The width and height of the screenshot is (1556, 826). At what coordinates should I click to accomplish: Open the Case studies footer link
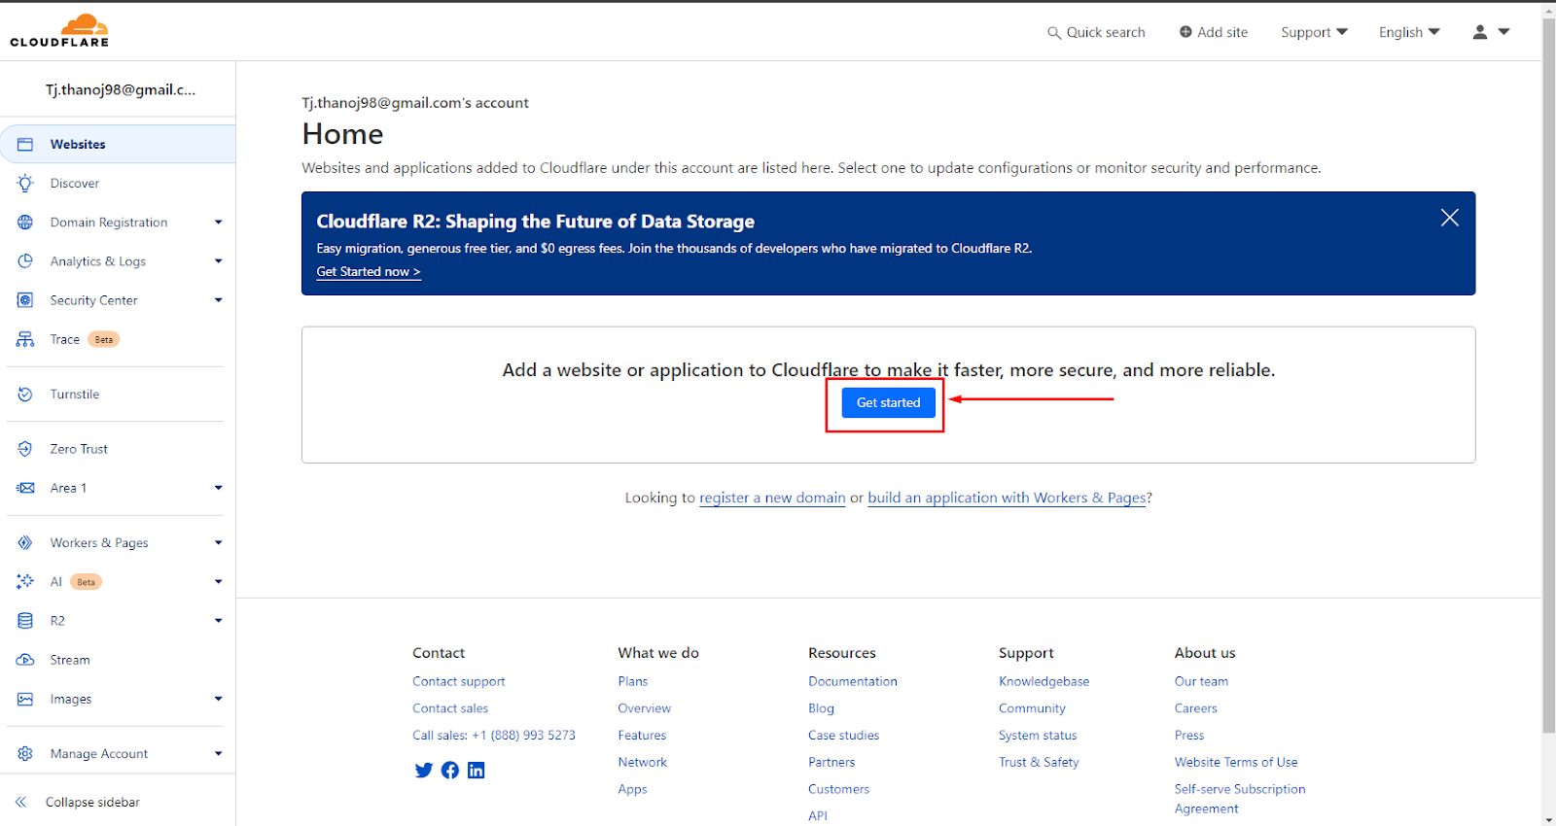click(x=843, y=736)
